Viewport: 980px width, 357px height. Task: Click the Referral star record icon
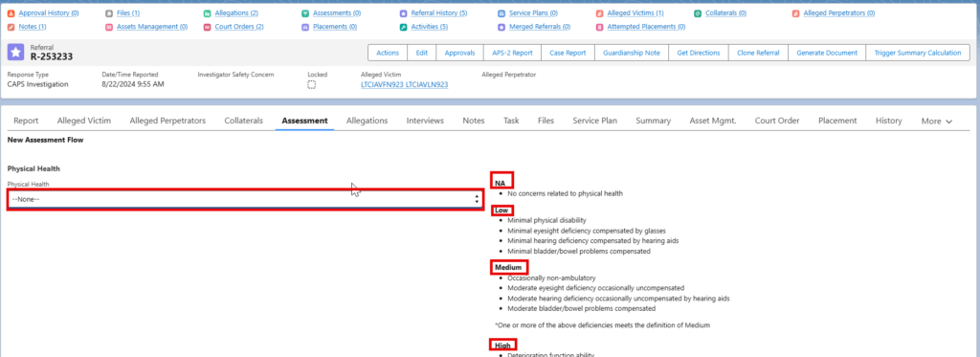point(15,53)
